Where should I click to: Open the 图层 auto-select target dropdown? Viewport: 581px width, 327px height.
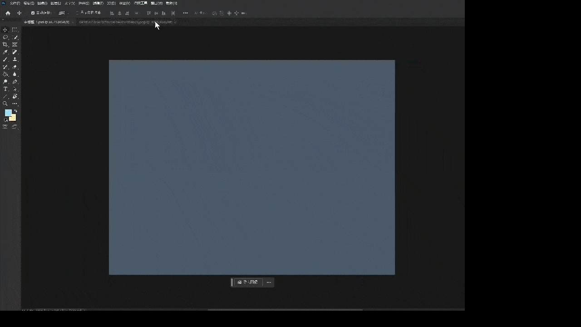[63, 13]
